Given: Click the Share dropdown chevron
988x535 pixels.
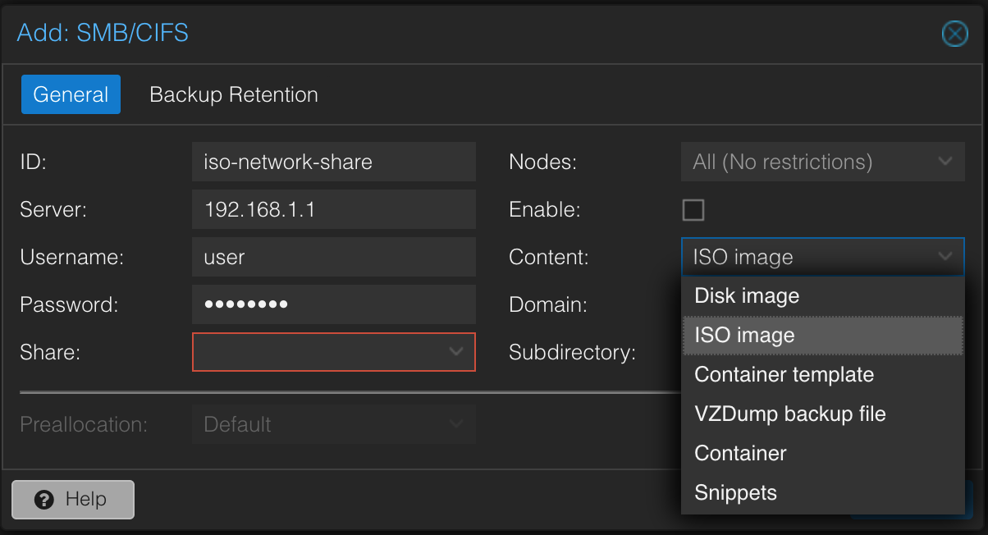Looking at the screenshot, I should 457,352.
